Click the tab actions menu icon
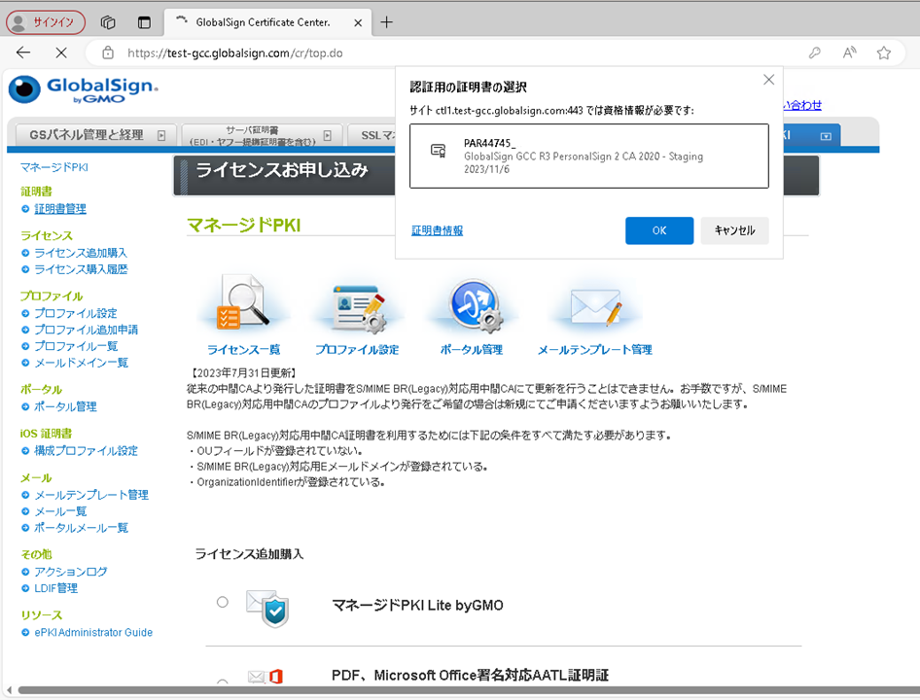Viewport: 920px width, 700px height. [144, 22]
